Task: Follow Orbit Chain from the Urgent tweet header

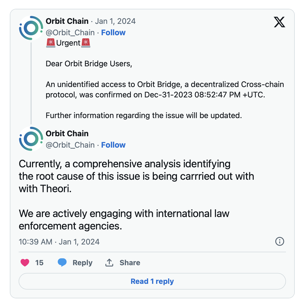Action: (113, 33)
